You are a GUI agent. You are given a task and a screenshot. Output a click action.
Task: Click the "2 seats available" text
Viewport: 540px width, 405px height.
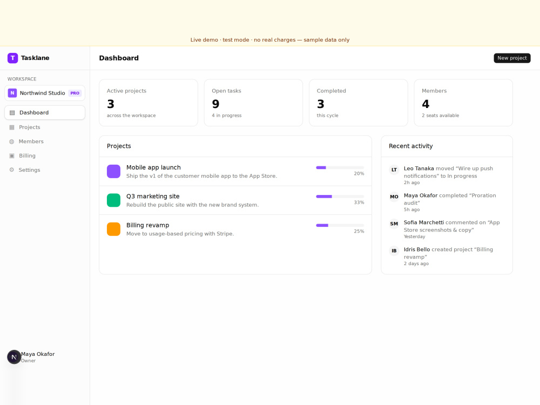point(440,116)
